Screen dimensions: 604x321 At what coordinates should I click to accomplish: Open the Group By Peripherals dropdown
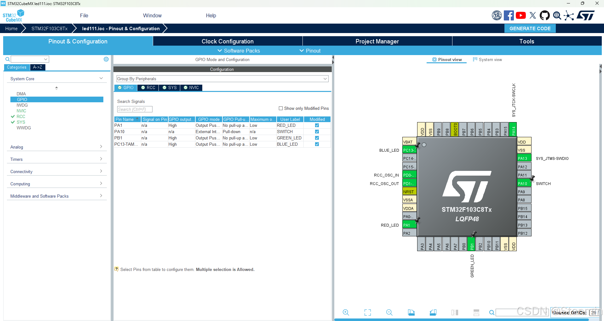coord(222,79)
